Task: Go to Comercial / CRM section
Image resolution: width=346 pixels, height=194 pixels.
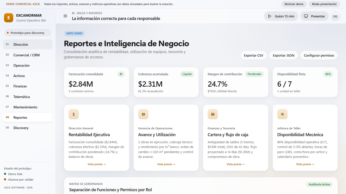Action: click(28, 55)
